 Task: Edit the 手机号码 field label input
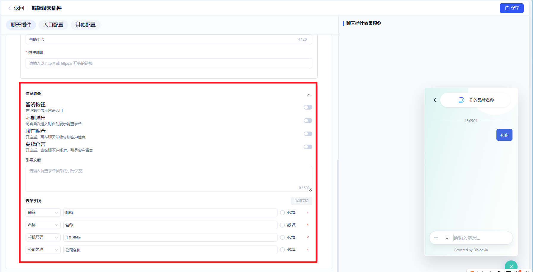(170, 238)
